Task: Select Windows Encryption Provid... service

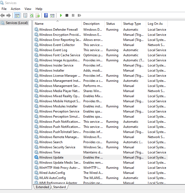Action: [x=101, y=34]
